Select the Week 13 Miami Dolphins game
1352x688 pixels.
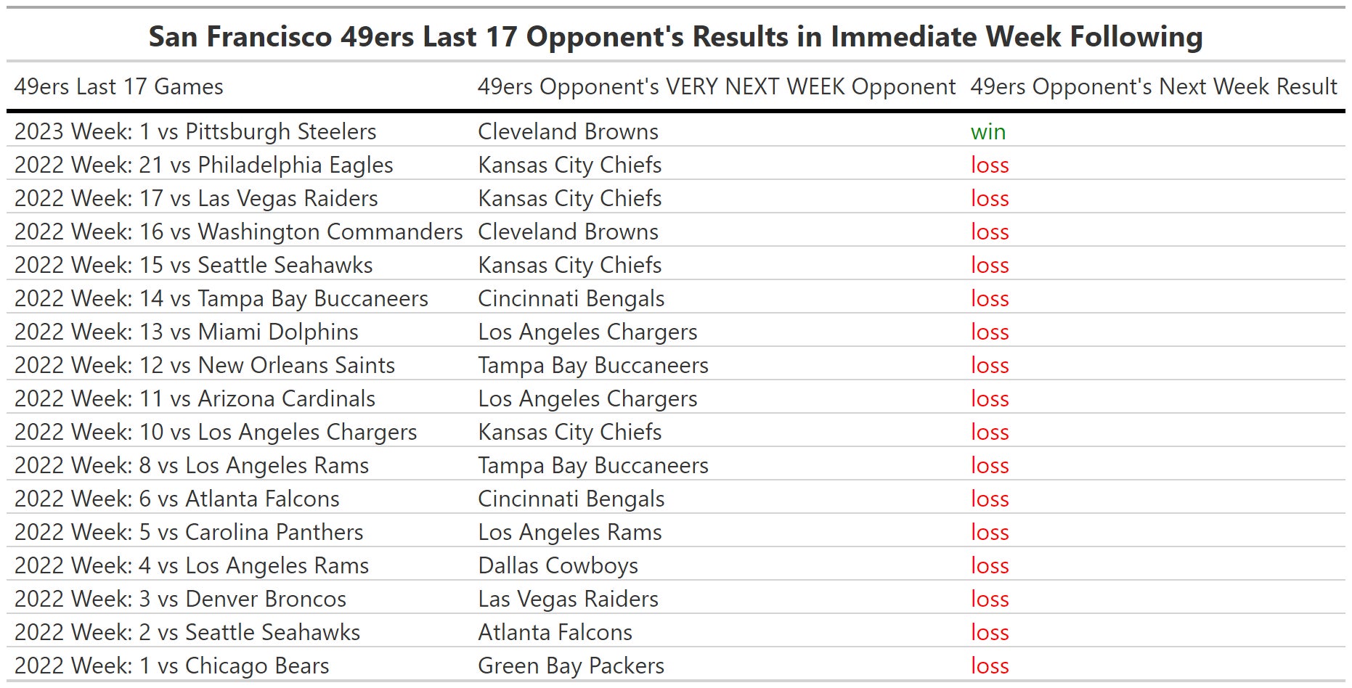click(x=187, y=332)
